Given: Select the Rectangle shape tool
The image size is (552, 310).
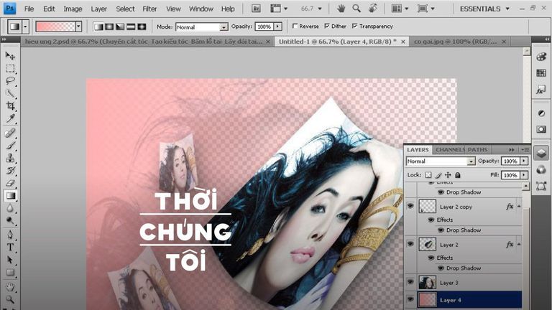Looking at the screenshot, I should (x=10, y=273).
